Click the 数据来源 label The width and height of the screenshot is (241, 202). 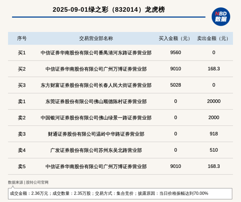tap(15, 182)
